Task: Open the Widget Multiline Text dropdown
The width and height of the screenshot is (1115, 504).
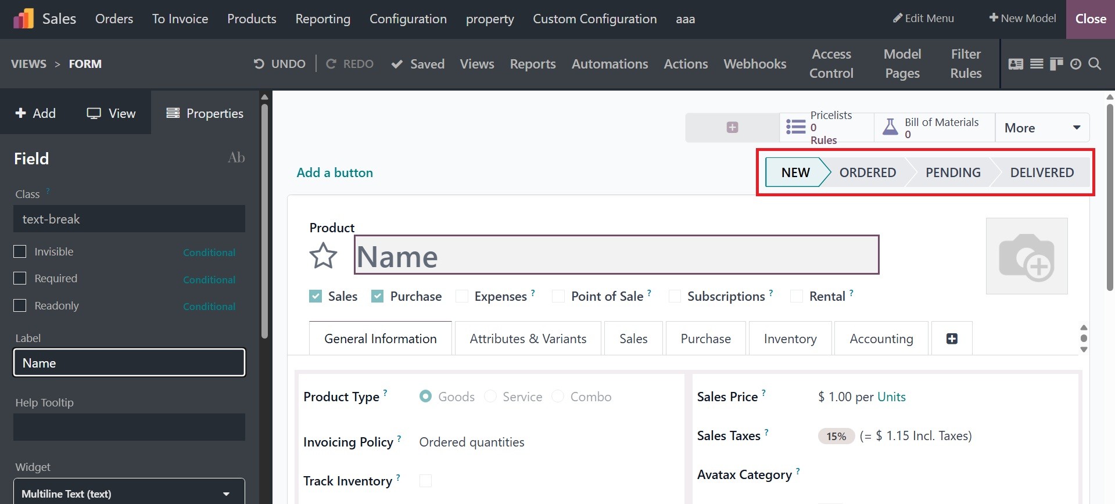Action: [x=129, y=493]
